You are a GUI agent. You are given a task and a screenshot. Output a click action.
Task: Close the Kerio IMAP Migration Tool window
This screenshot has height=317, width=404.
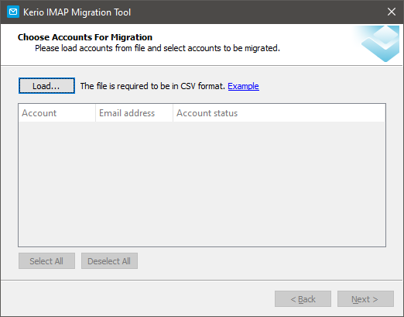click(x=392, y=12)
